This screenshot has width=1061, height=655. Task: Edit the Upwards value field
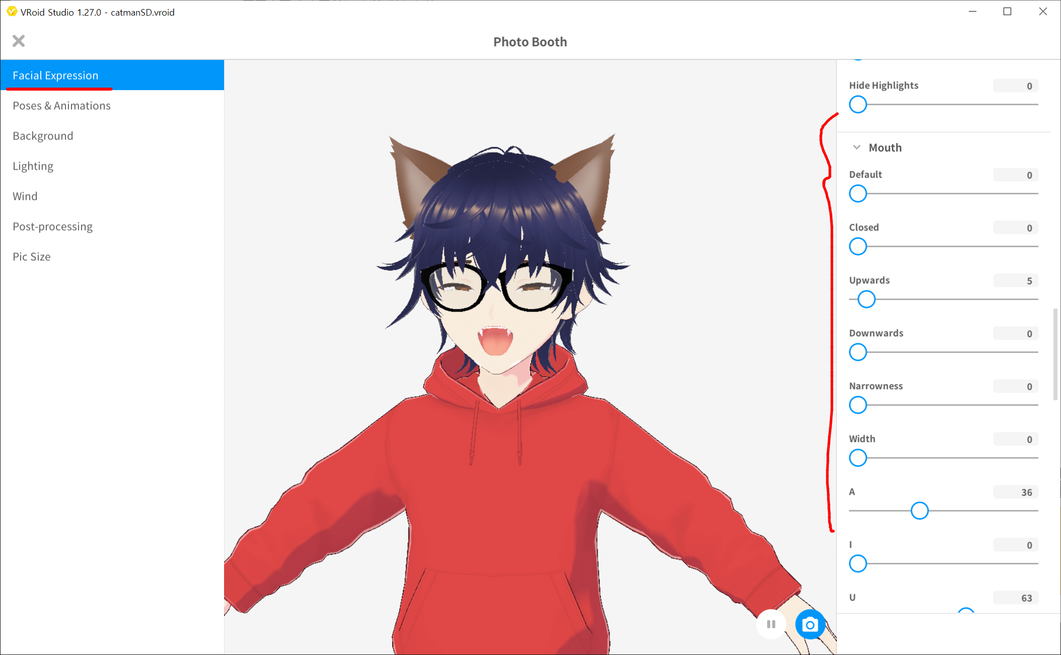pyautogui.click(x=1015, y=281)
